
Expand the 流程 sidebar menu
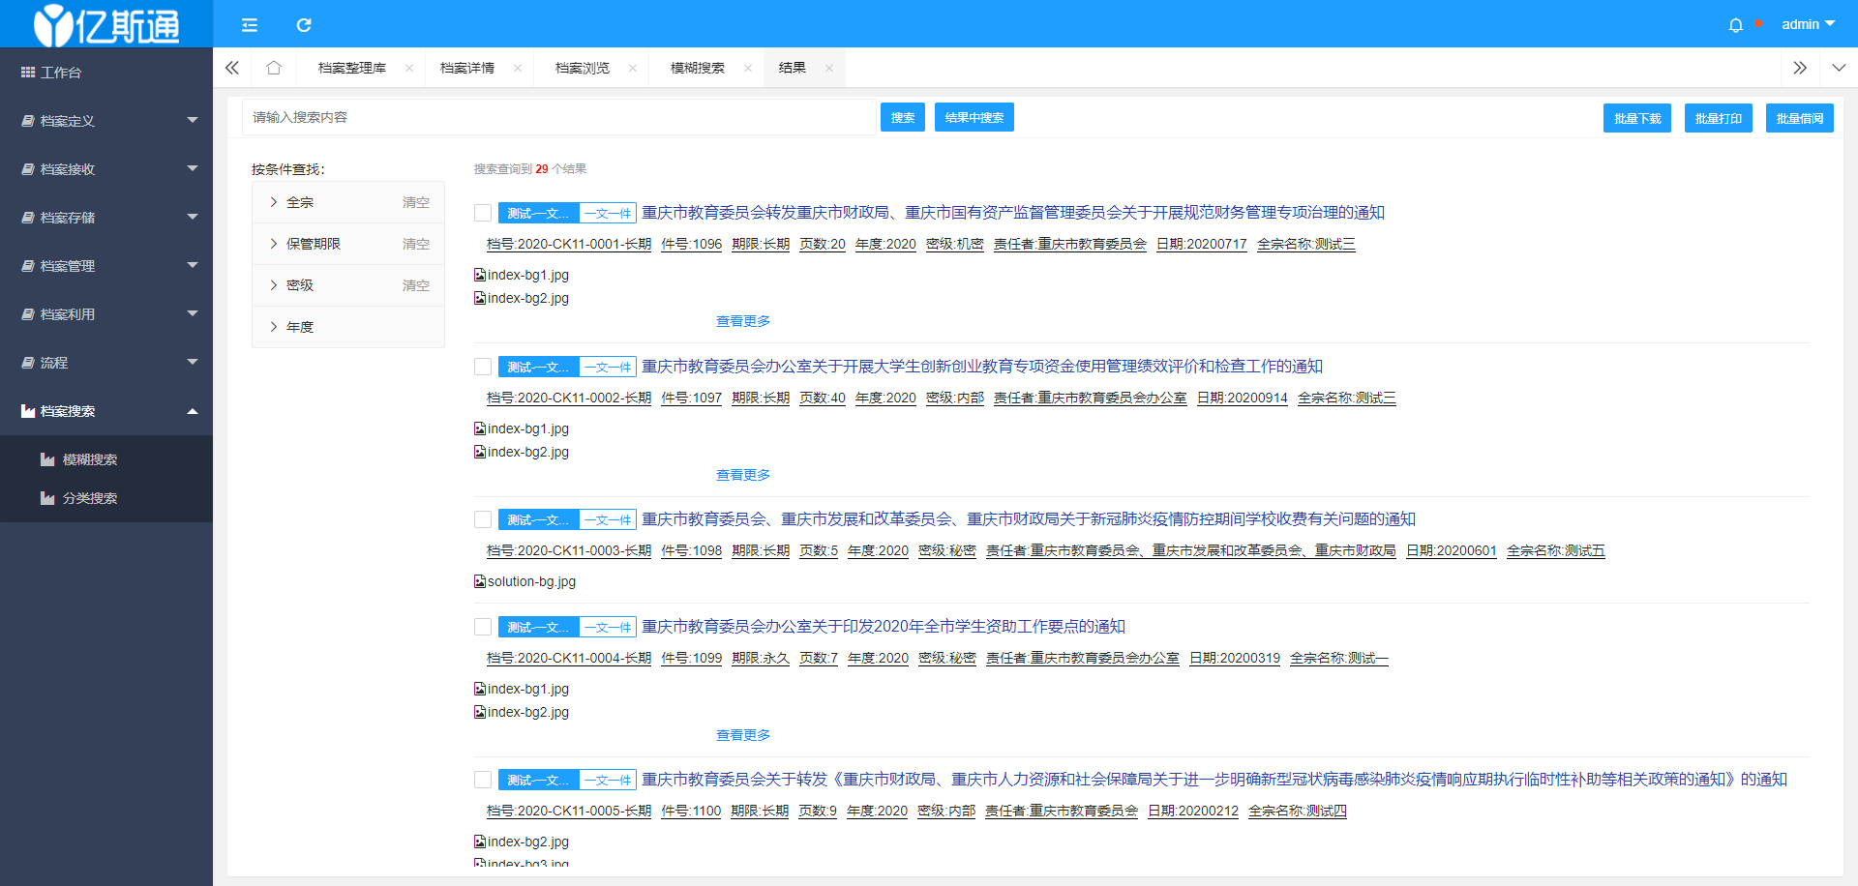coord(106,363)
